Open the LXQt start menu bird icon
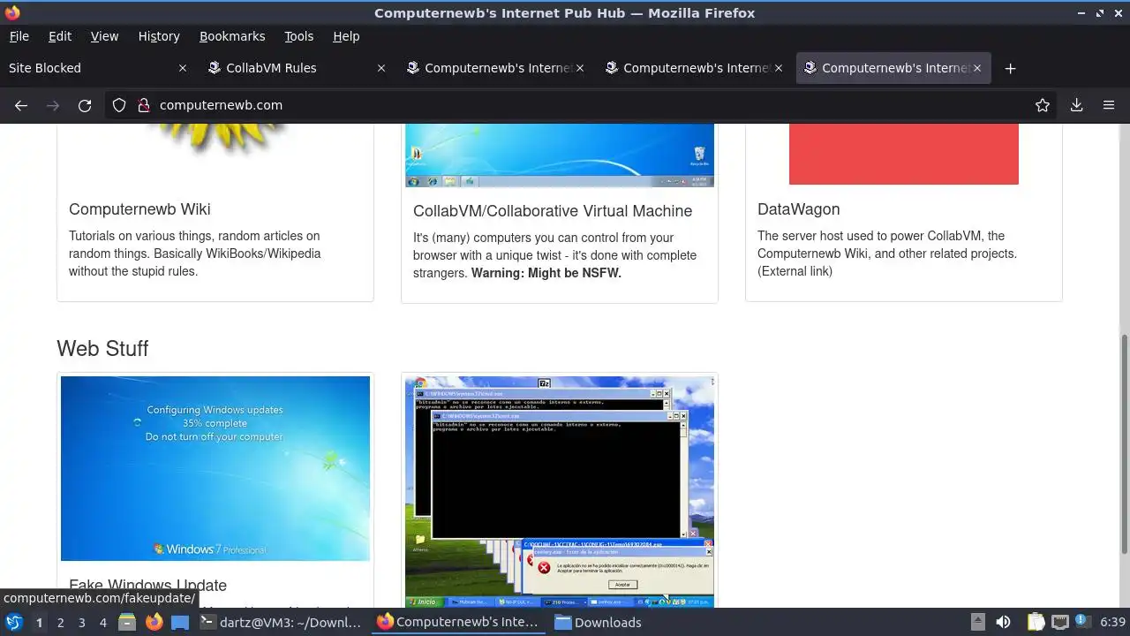The height and width of the screenshot is (636, 1130). [x=13, y=622]
